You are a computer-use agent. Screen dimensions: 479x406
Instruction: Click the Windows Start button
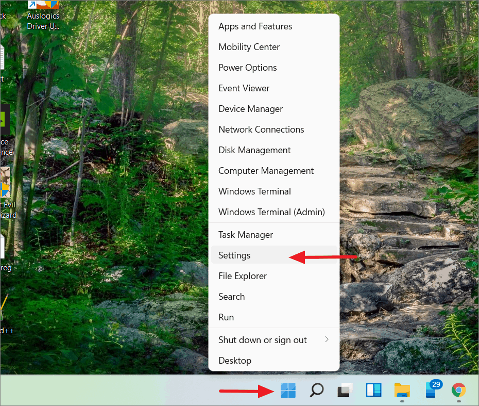[x=288, y=391]
